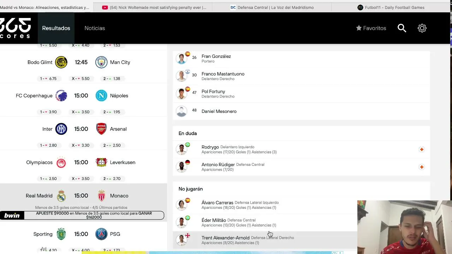Image resolution: width=452 pixels, height=254 pixels.
Task: Open Rodrygo player row
Action: coord(301,149)
